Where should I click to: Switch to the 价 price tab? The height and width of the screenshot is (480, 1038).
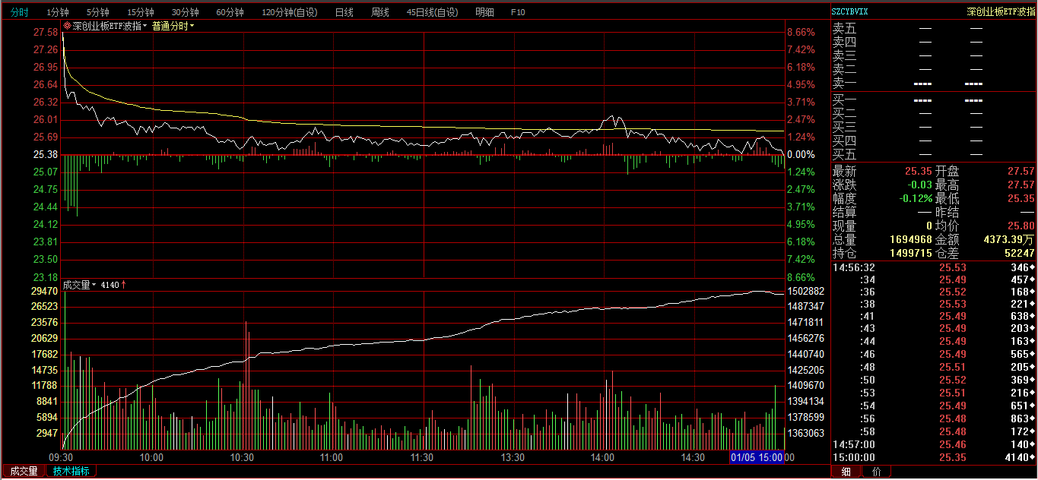tap(877, 472)
